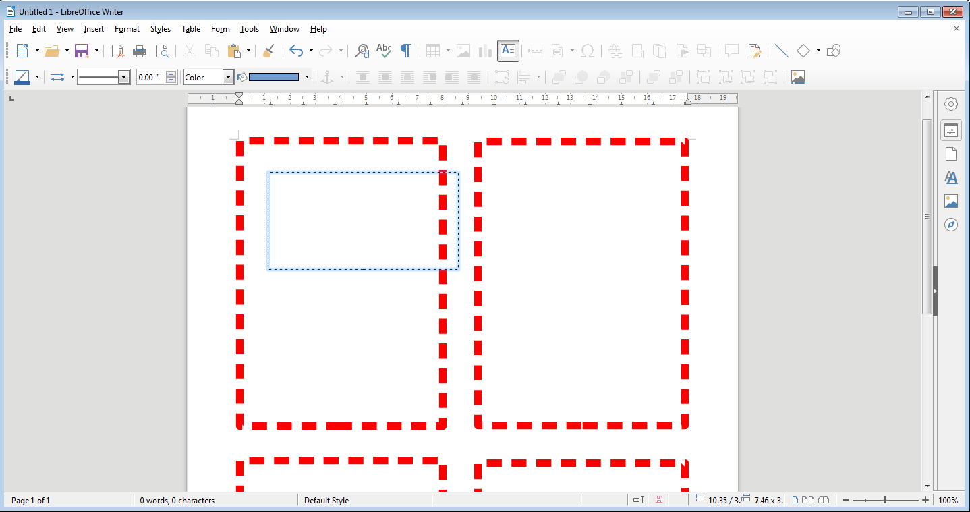
Task: Click the Insert Text Box icon
Action: (x=508, y=51)
